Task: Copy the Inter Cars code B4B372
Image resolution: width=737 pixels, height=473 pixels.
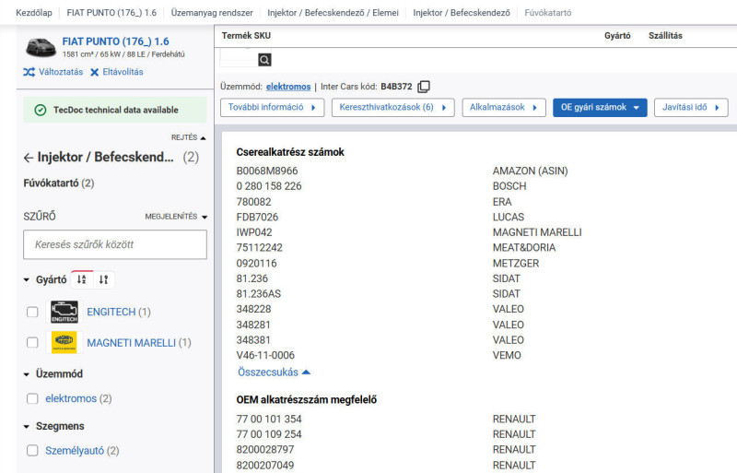Action: [424, 87]
